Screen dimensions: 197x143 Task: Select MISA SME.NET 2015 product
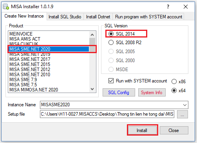[49, 64]
